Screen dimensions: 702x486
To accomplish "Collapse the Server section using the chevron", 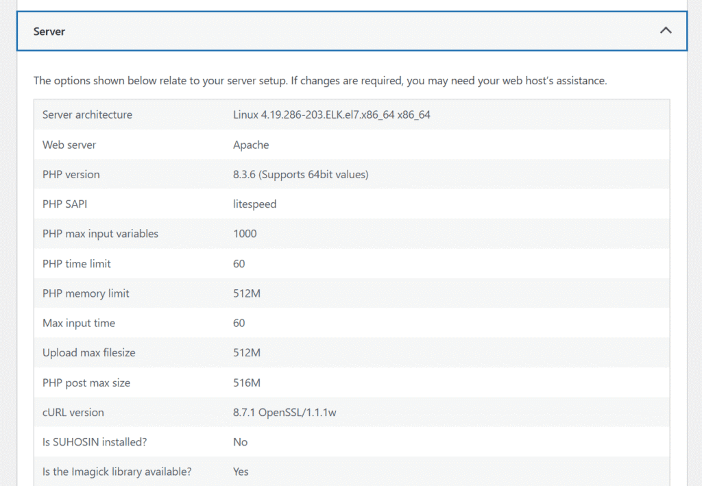I will [665, 30].
